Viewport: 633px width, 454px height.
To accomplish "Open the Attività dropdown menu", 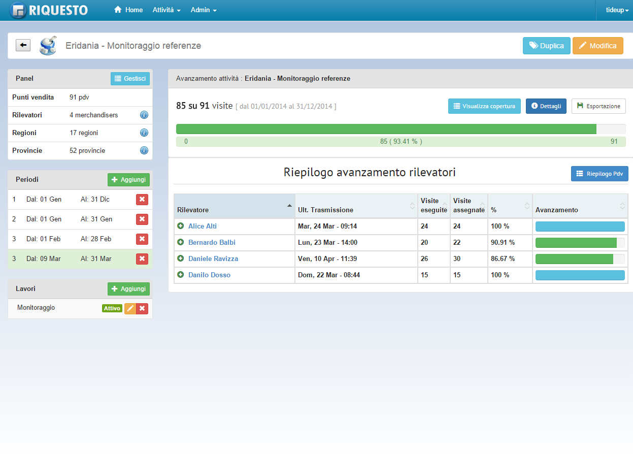I will tap(166, 10).
